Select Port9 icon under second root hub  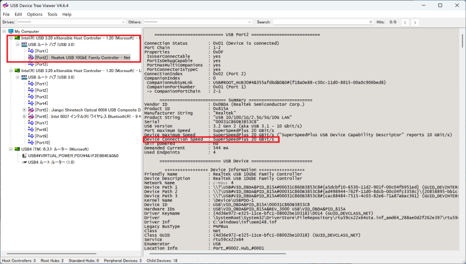[31, 136]
